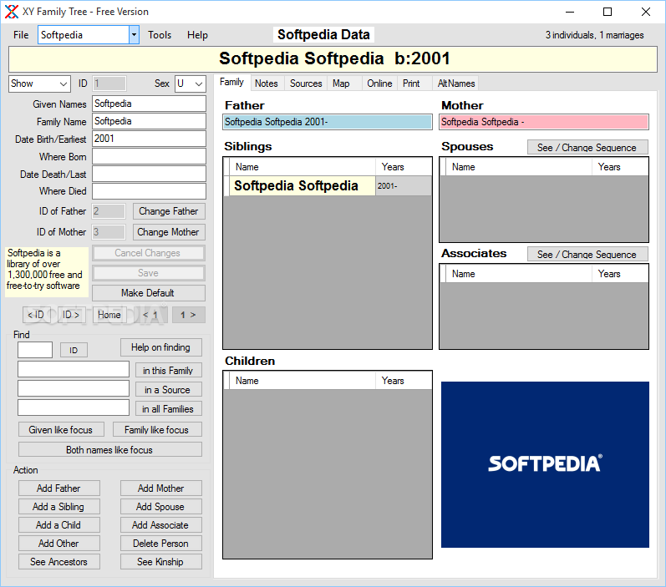Click the Home navigation button
The height and width of the screenshot is (587, 666).
(x=109, y=315)
